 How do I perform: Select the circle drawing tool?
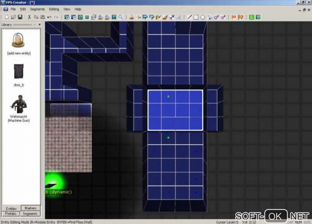click(x=203, y=17)
